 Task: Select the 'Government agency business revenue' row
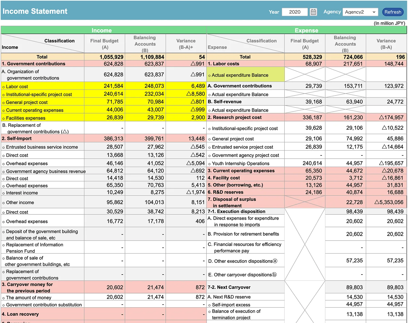click(x=104, y=171)
